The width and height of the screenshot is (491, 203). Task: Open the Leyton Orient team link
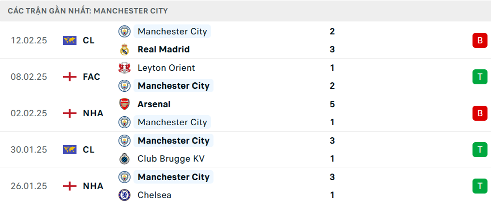[x=166, y=68]
